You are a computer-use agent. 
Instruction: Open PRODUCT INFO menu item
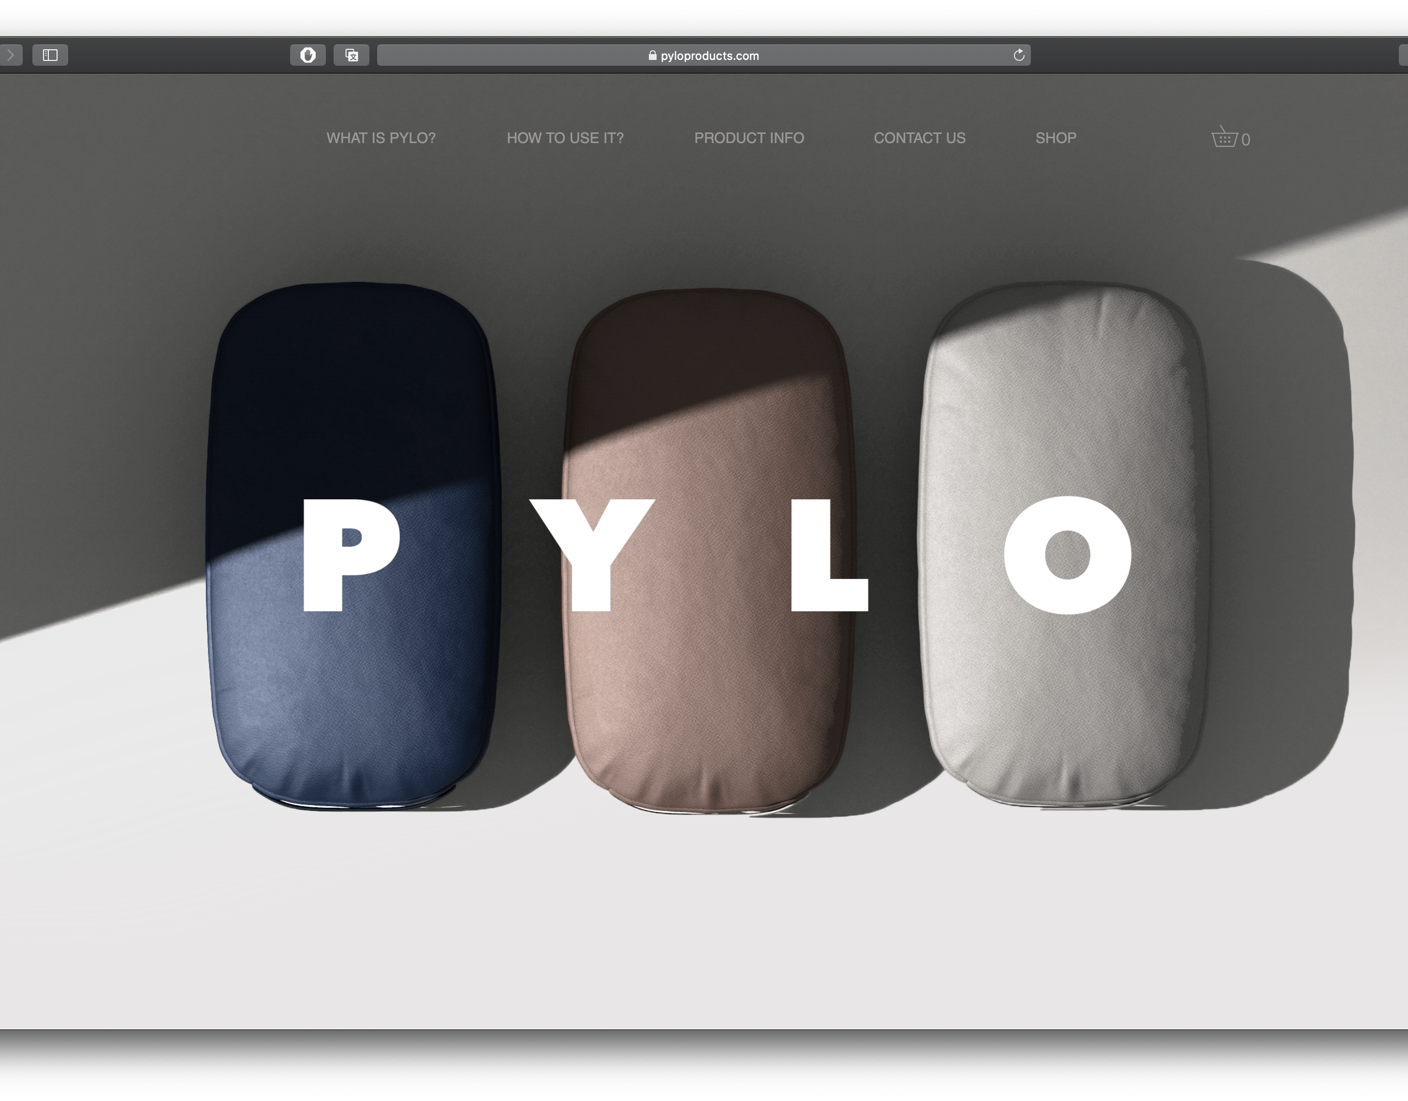749,138
